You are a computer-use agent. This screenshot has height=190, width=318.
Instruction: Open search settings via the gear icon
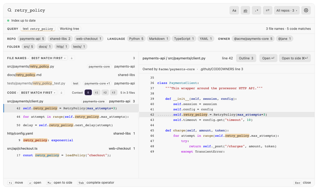(x=306, y=10)
